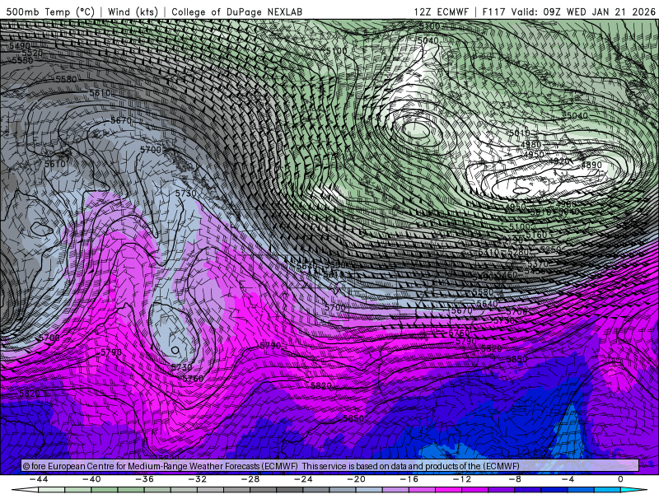Click the ECMWF copyright notice banner
Viewport: 659px width, 494px height.
coord(330,466)
